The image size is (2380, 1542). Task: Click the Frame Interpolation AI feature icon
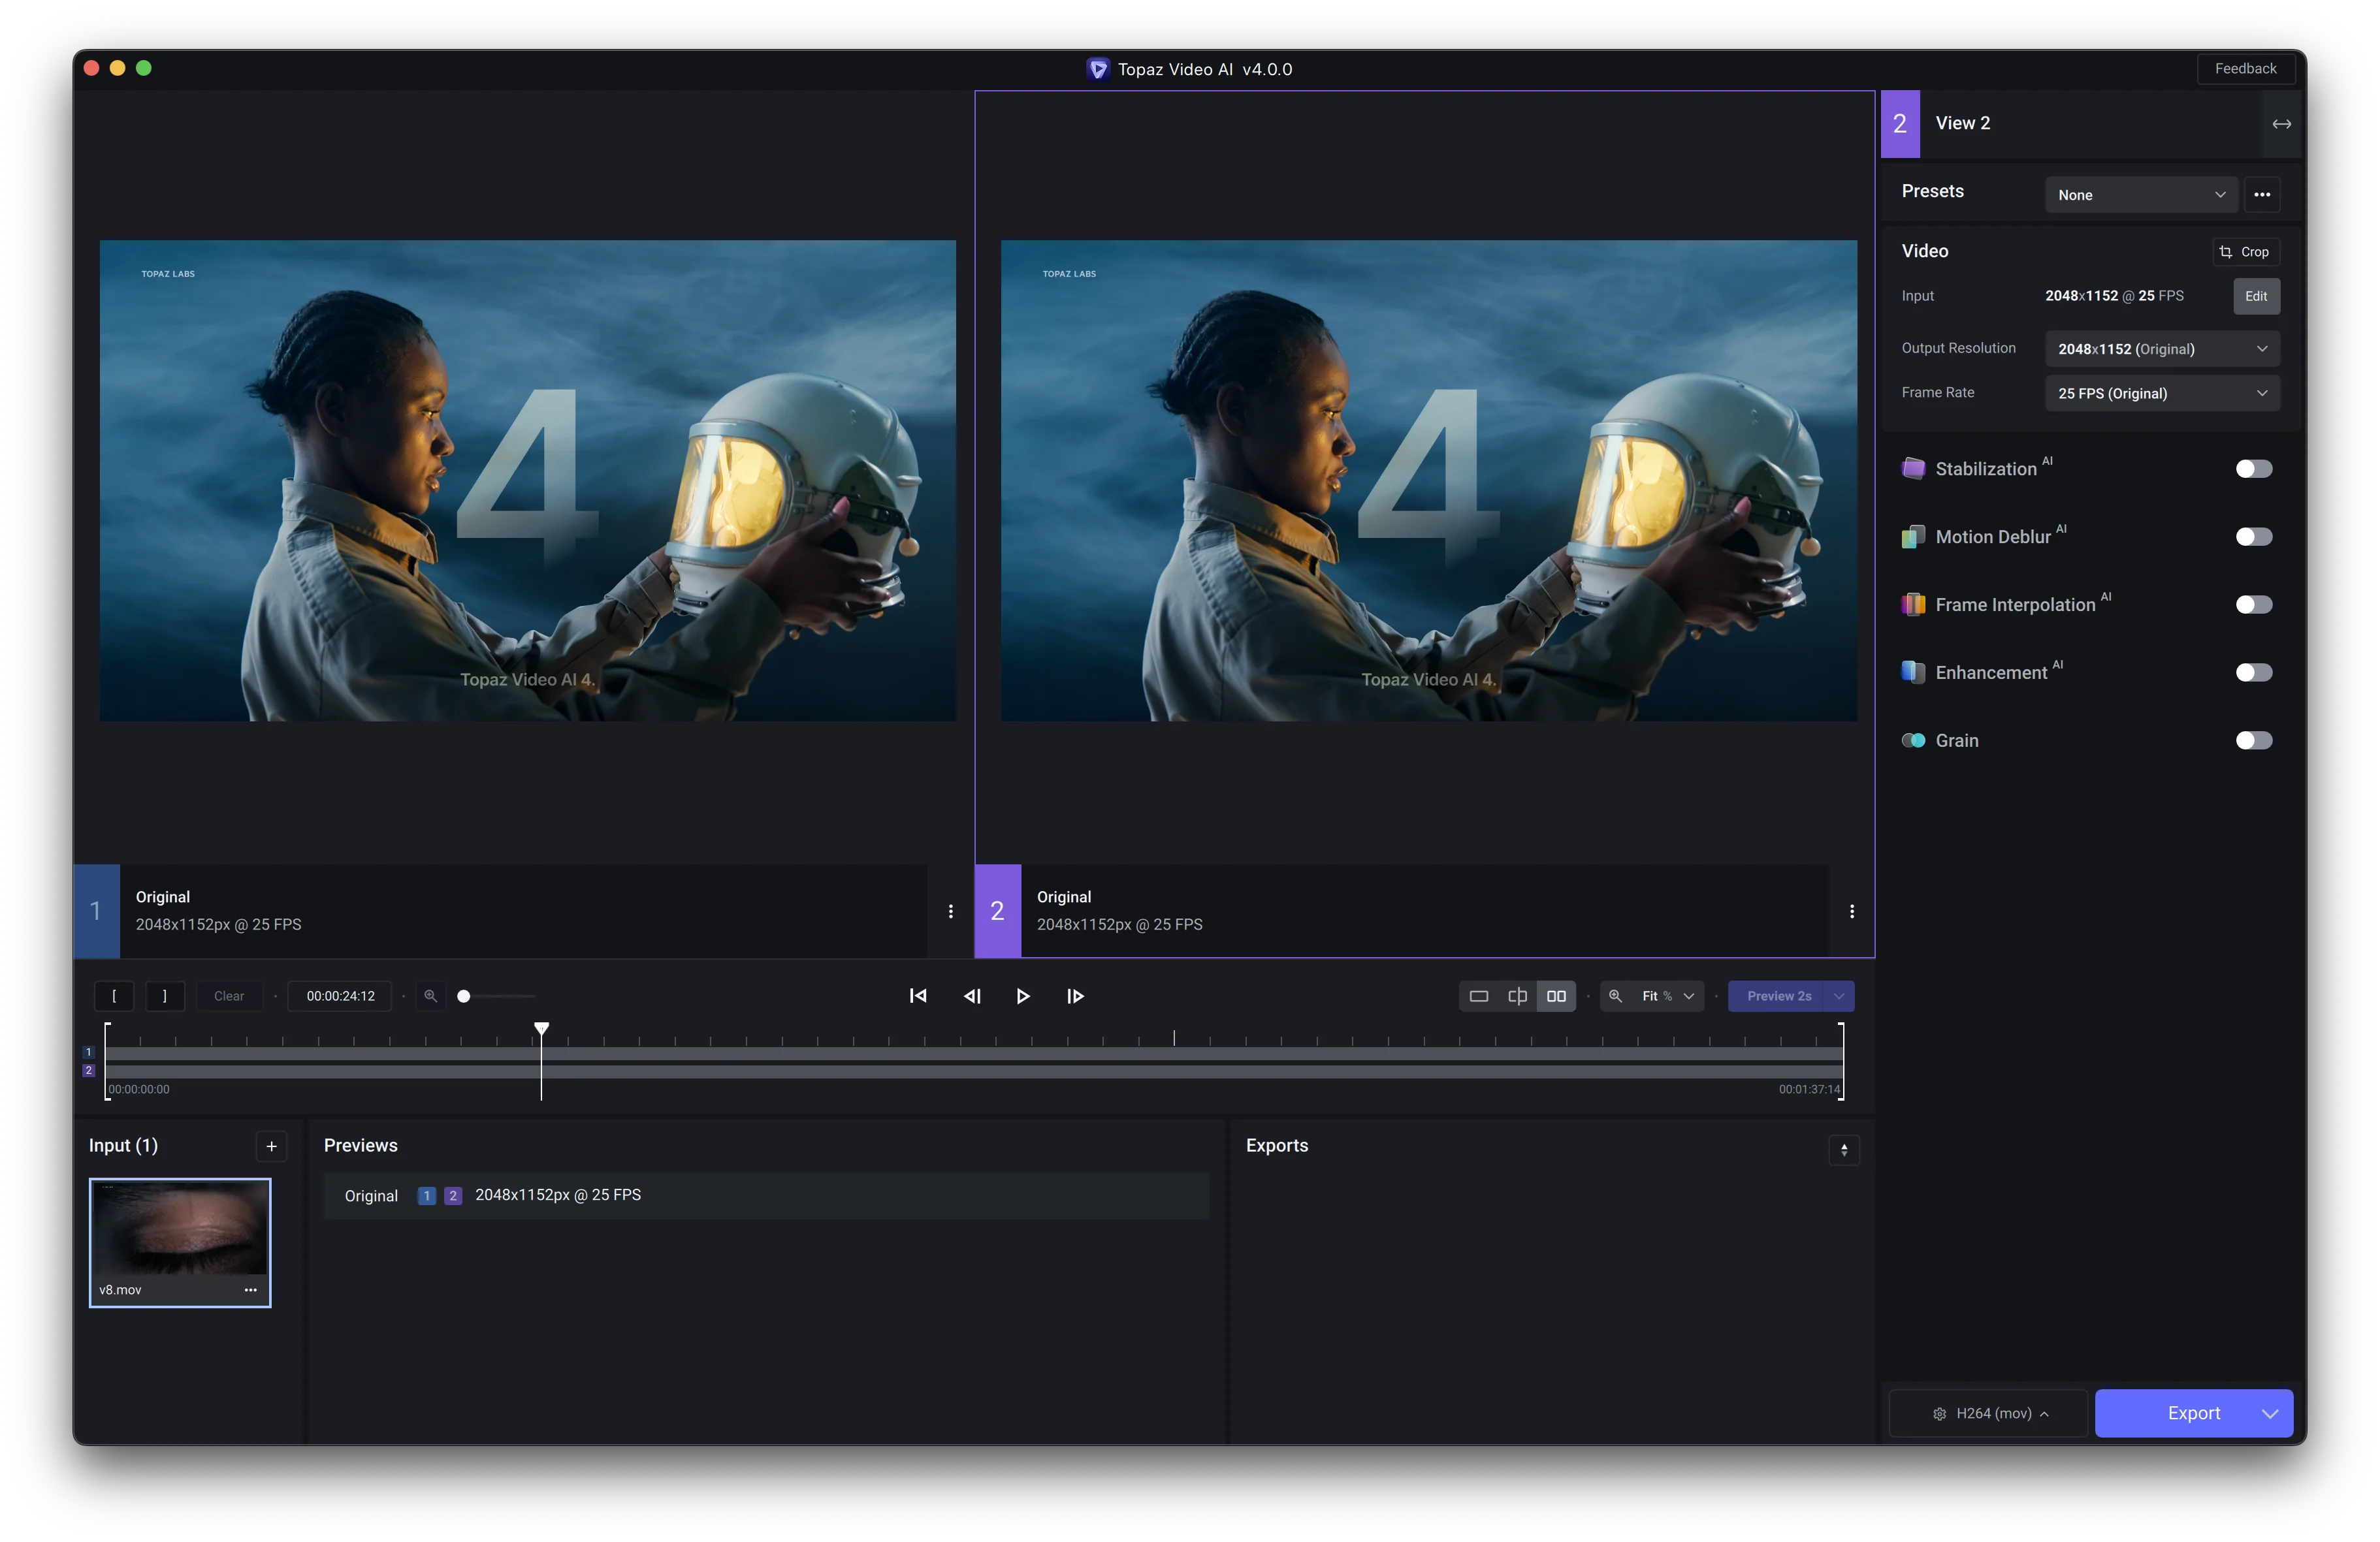pyautogui.click(x=1913, y=604)
